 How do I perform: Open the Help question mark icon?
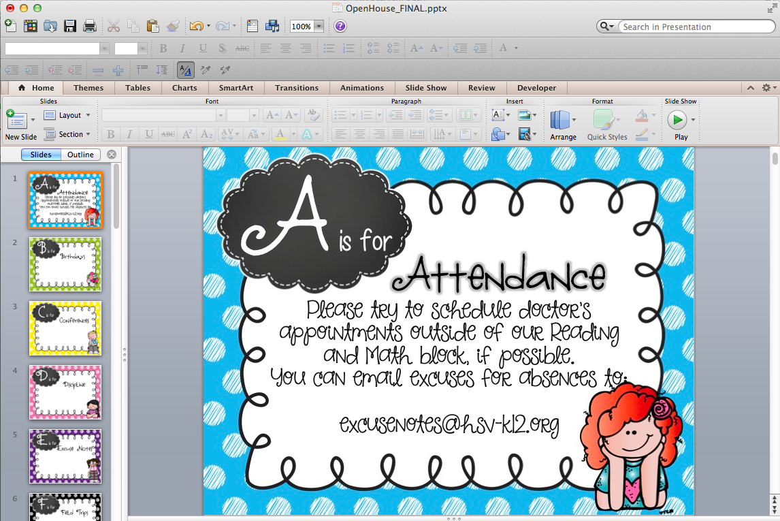click(340, 26)
